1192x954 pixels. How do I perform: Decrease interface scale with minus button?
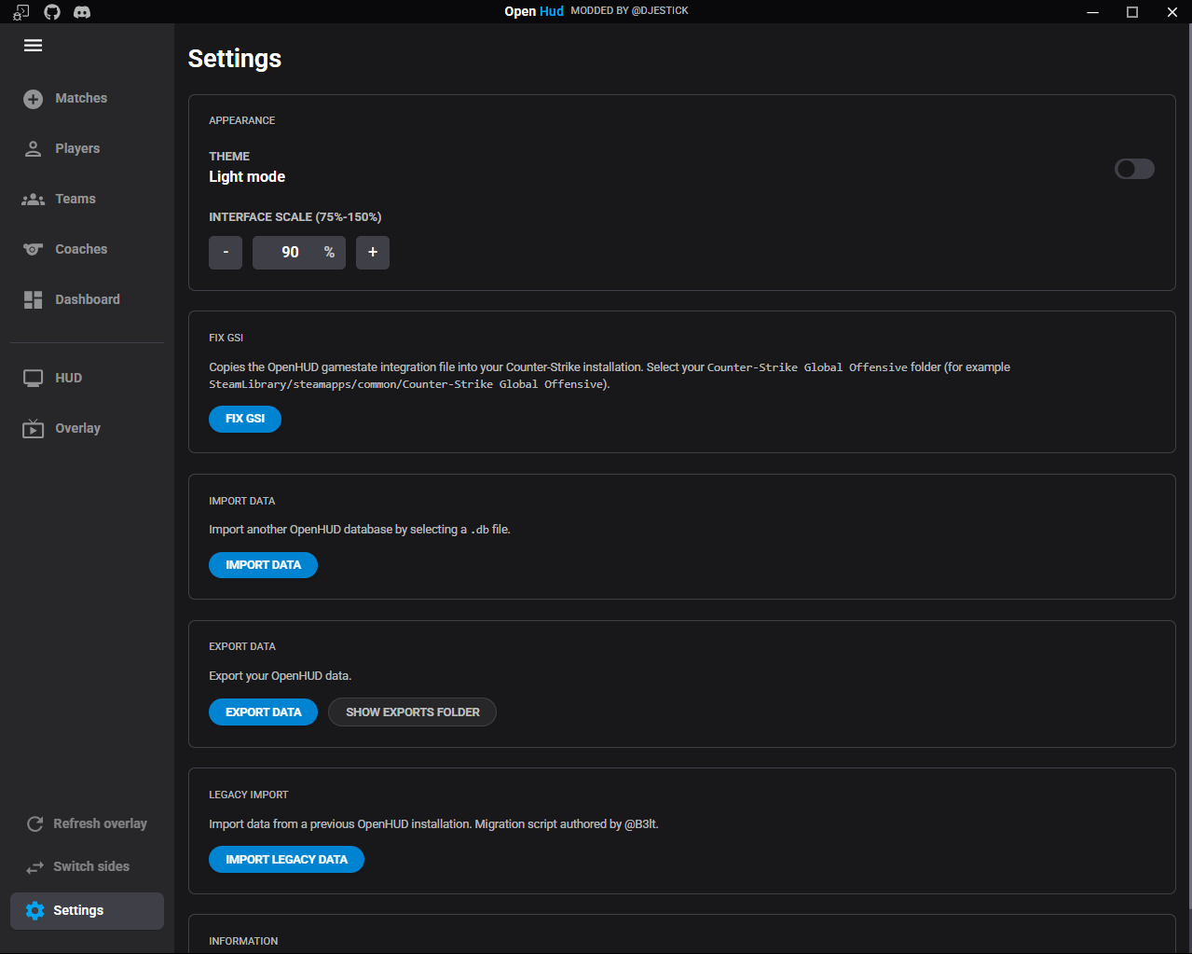coord(226,253)
